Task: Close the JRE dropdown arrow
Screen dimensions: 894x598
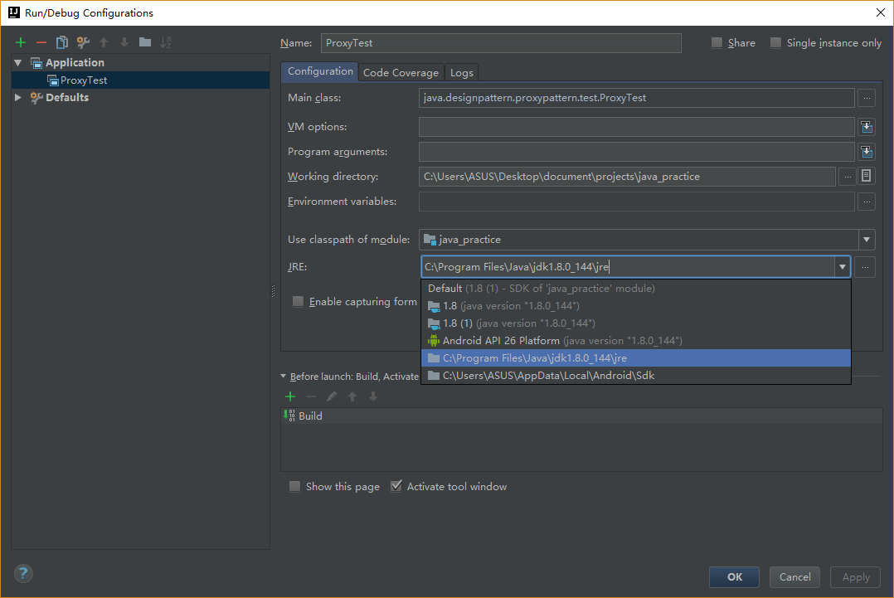Action: (x=842, y=267)
